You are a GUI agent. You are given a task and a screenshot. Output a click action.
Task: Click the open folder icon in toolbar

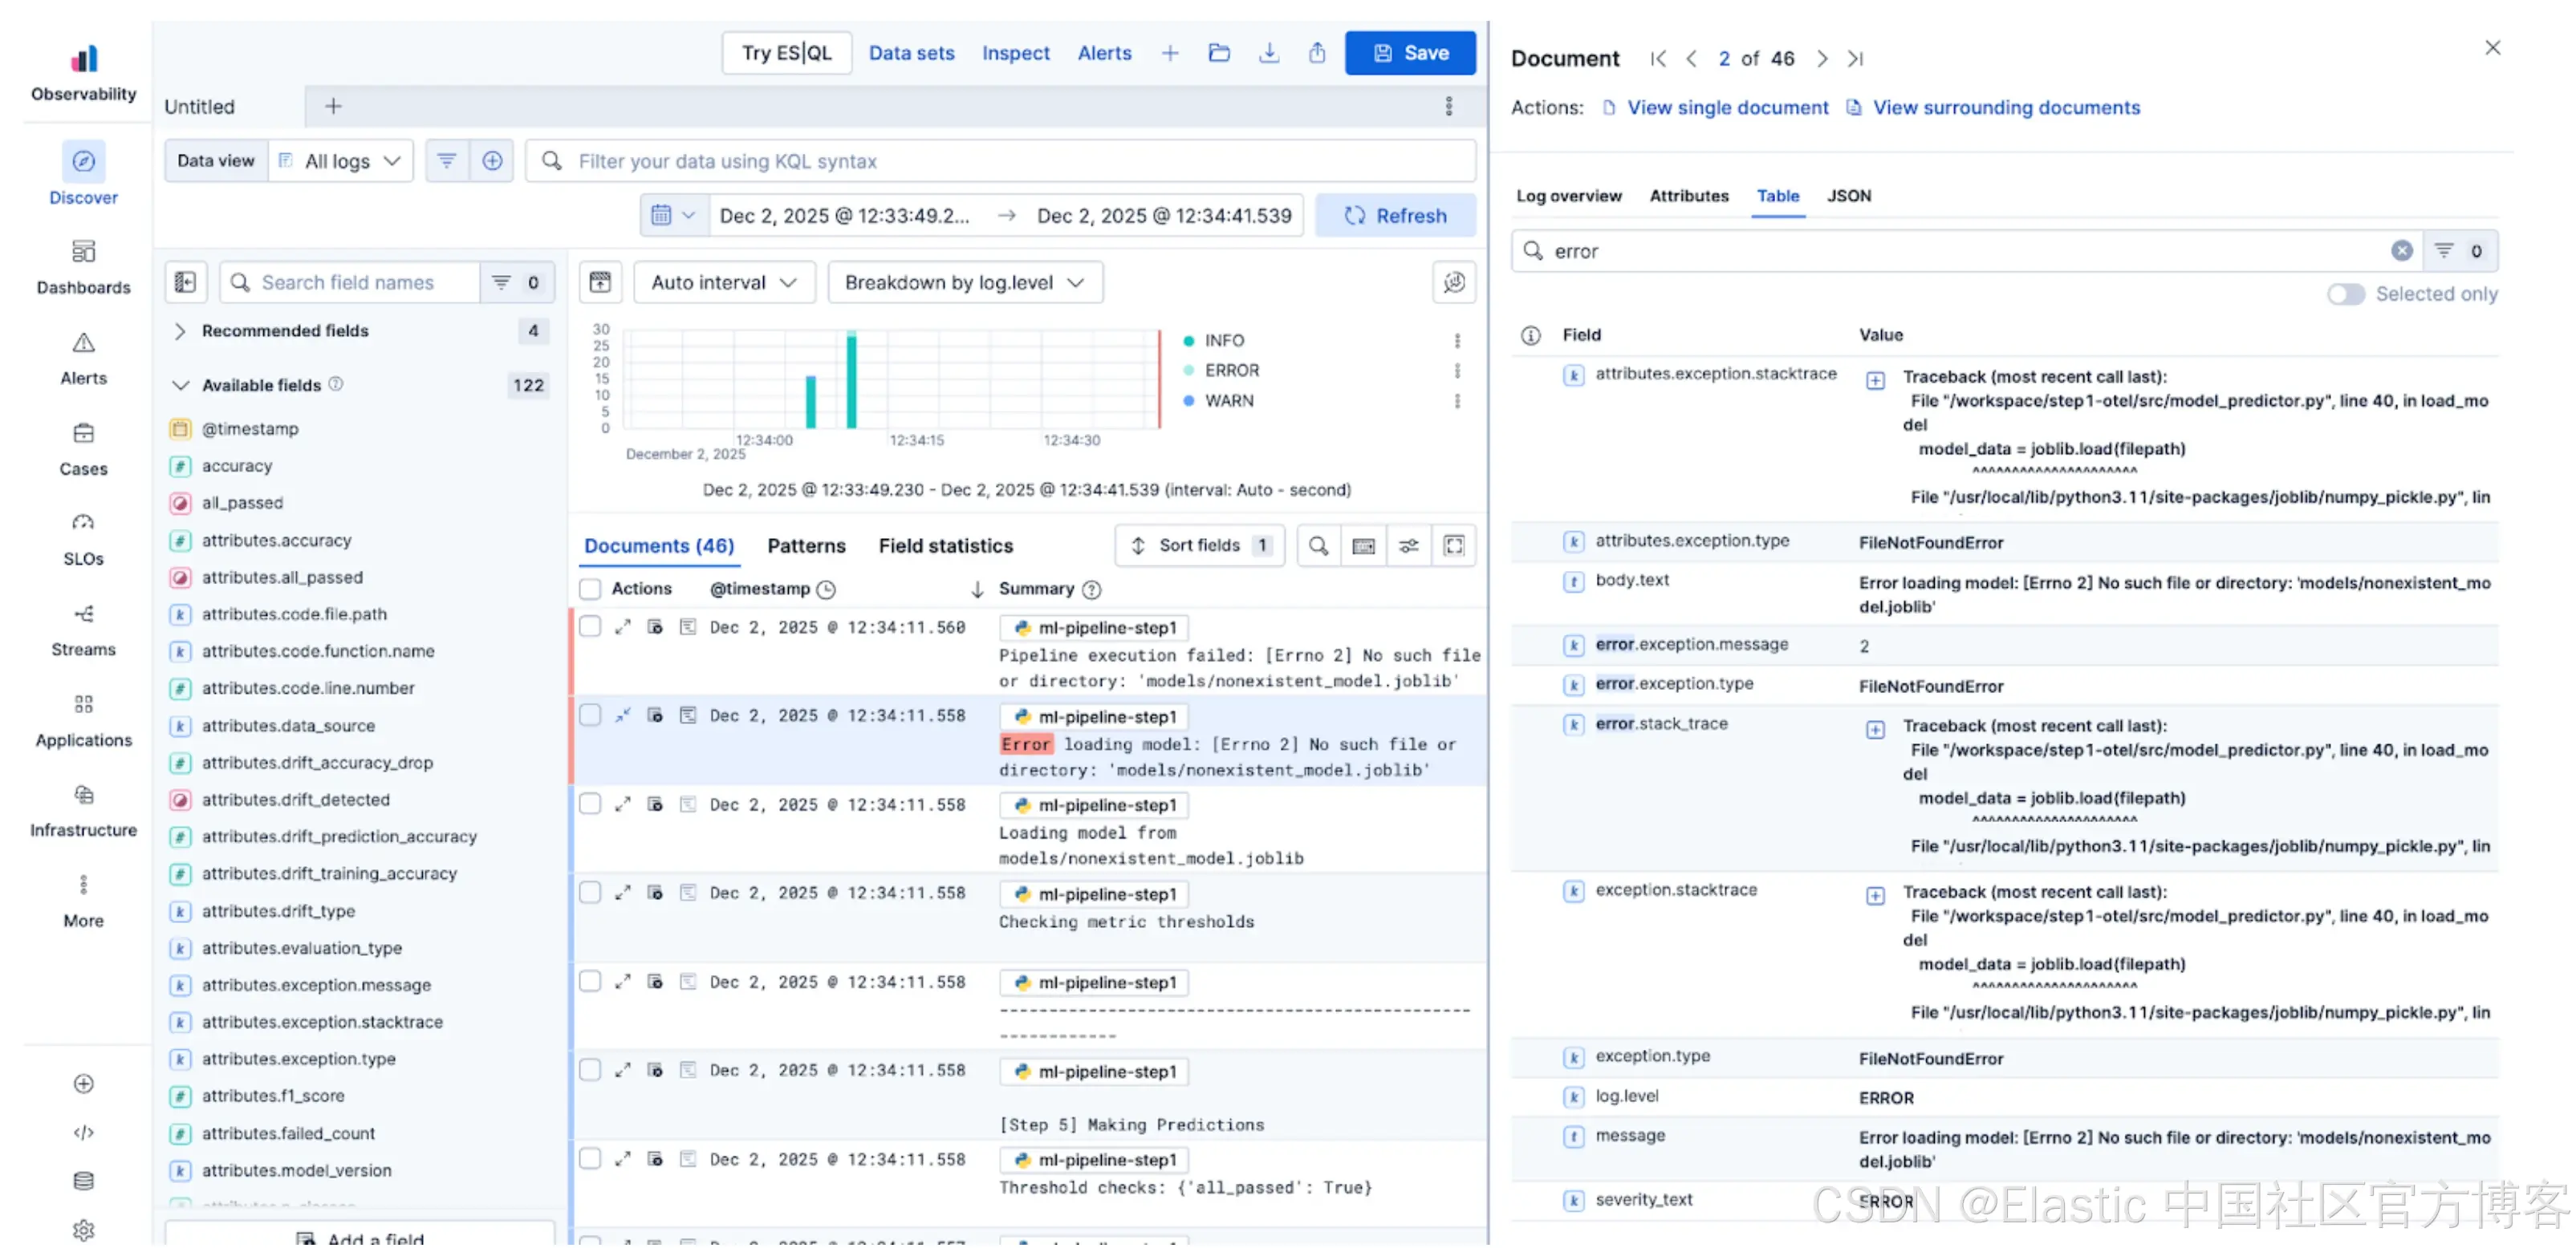[x=1218, y=53]
